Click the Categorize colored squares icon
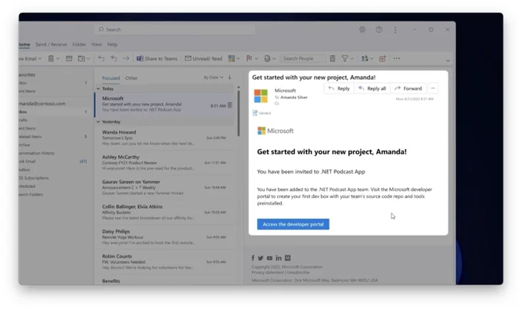 click(231, 58)
